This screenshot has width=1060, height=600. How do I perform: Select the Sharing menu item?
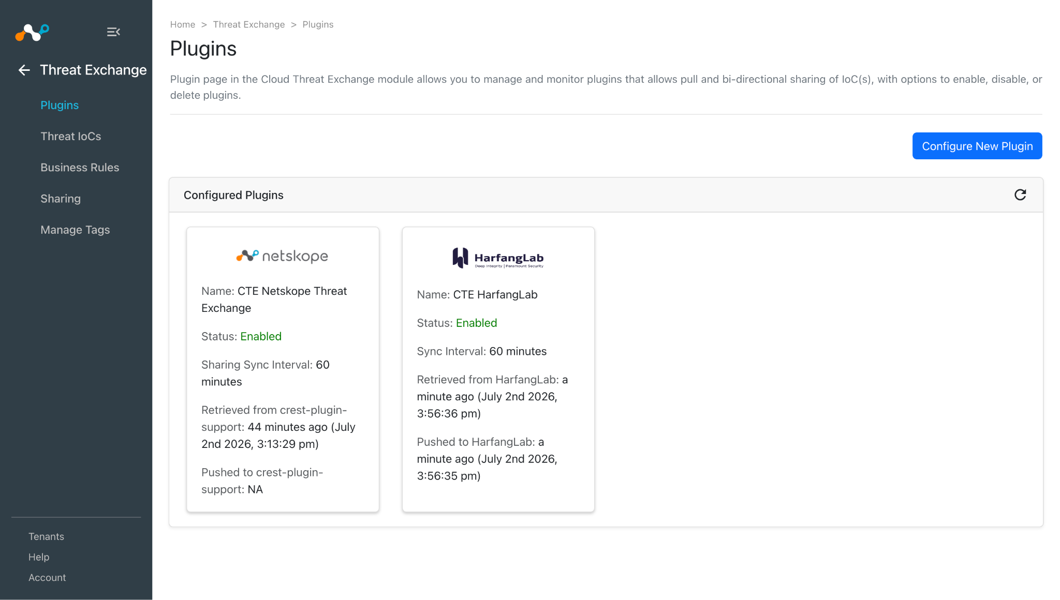pyautogui.click(x=61, y=199)
